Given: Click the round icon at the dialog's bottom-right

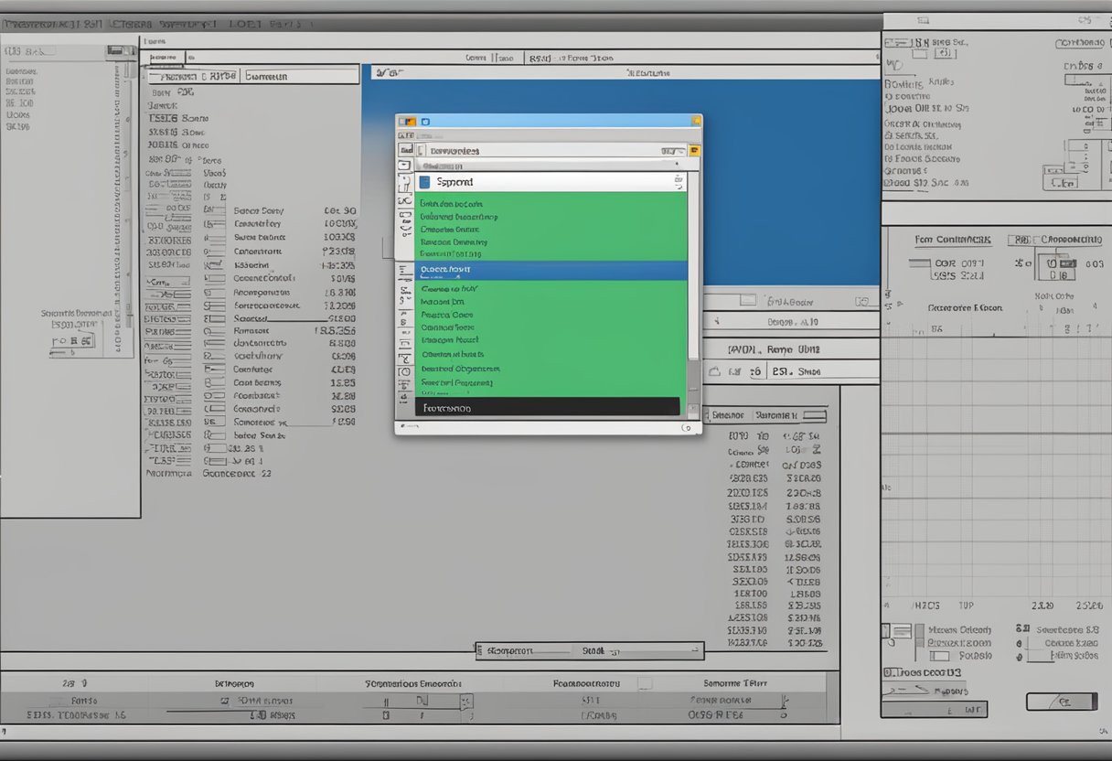Looking at the screenshot, I should (686, 427).
